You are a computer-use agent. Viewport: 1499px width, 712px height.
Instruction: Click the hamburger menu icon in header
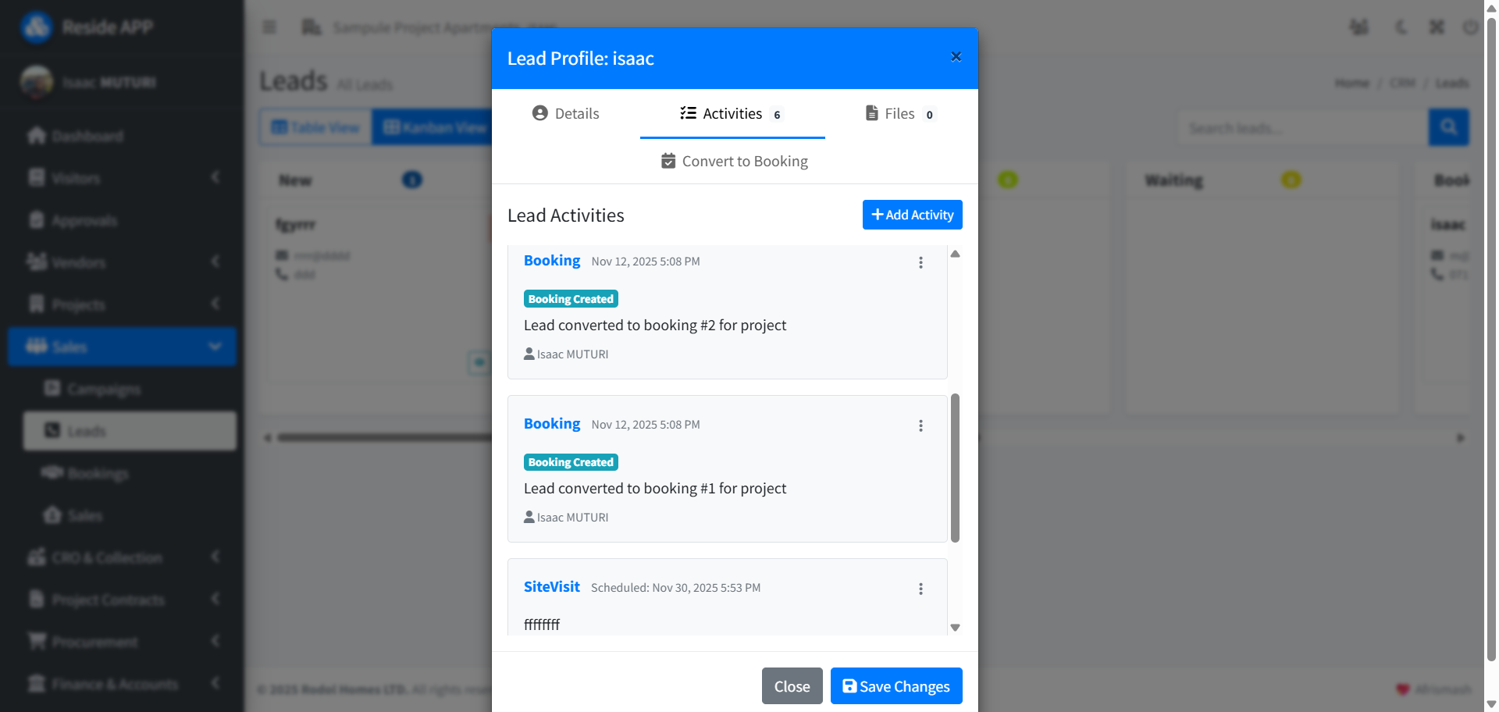coord(269,27)
